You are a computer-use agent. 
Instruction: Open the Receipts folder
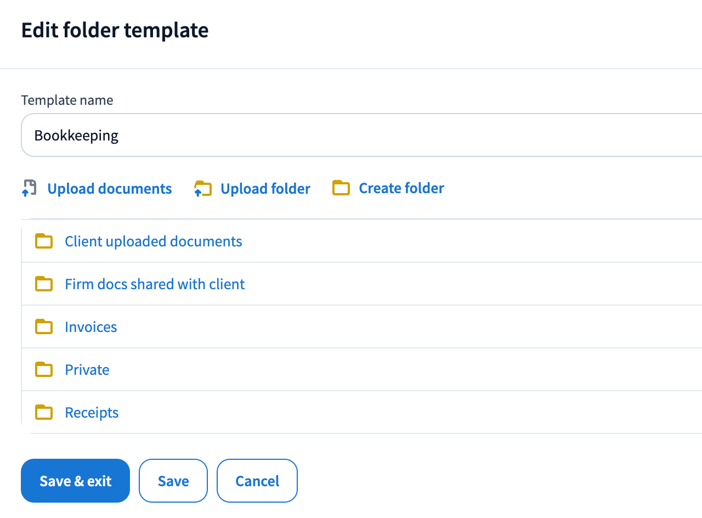point(92,413)
